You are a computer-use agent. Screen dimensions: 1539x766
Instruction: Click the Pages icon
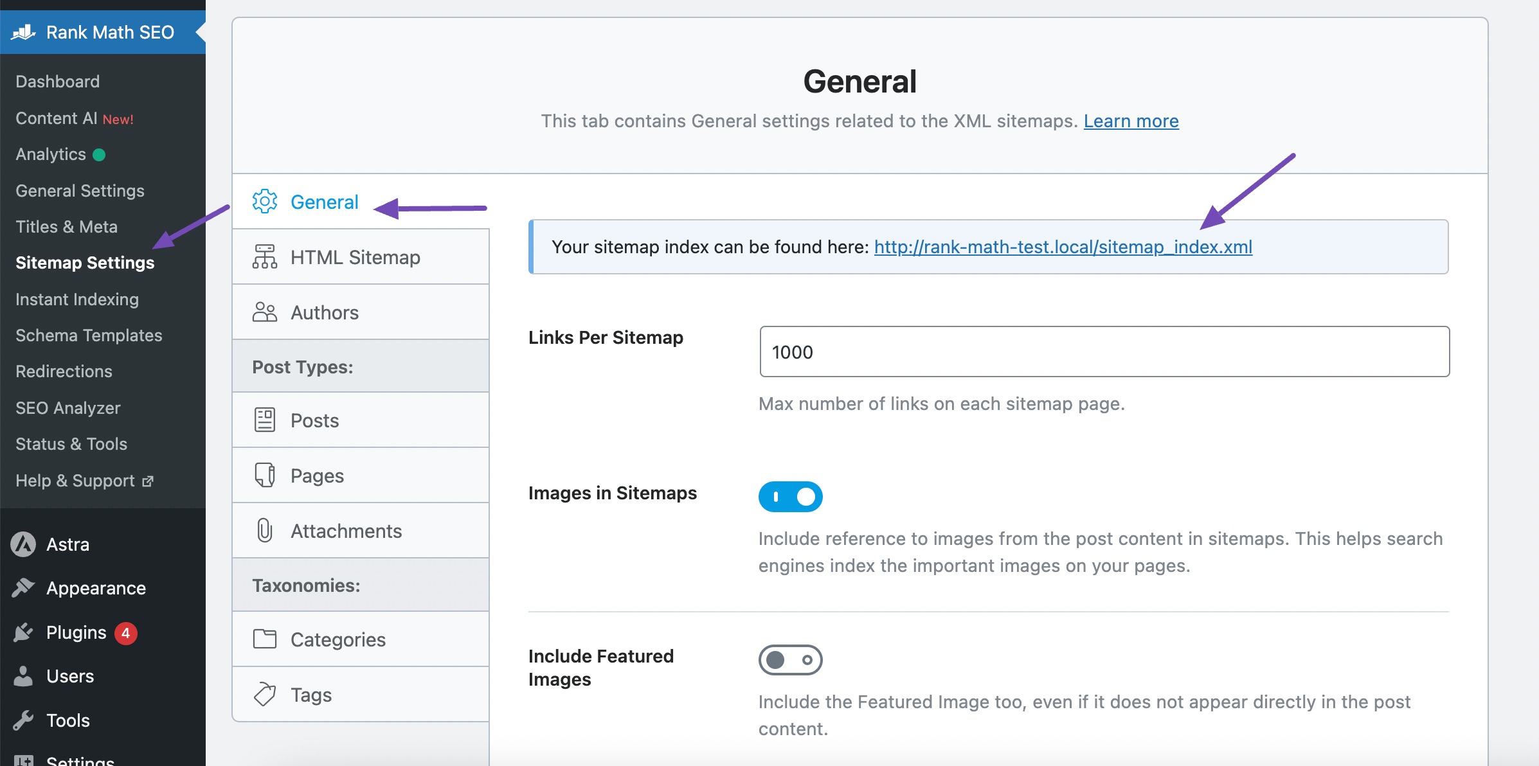pos(265,476)
